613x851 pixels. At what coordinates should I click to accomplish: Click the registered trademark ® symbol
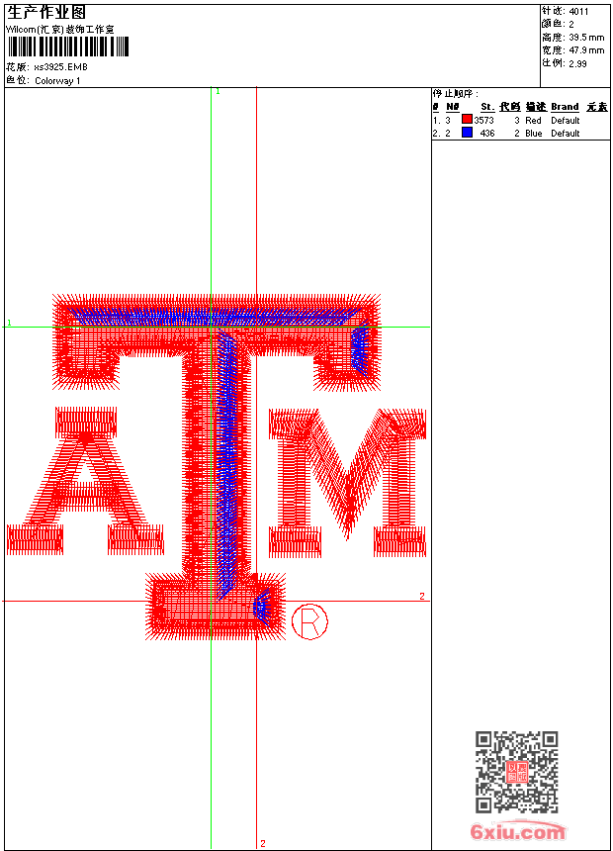pyautogui.click(x=309, y=620)
